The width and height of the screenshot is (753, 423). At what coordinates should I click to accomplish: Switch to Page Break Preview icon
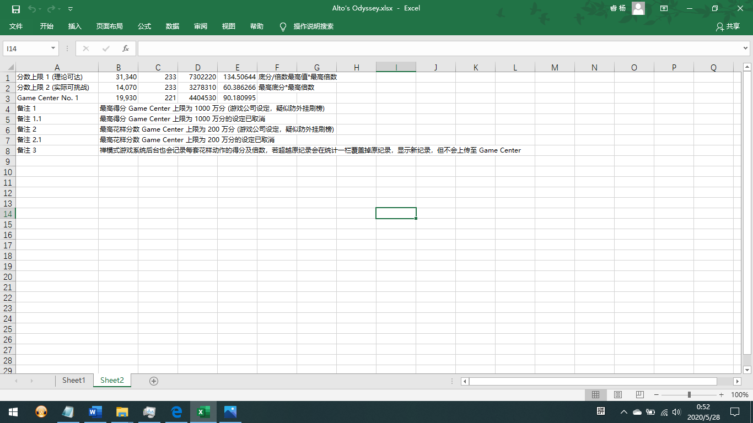point(640,395)
